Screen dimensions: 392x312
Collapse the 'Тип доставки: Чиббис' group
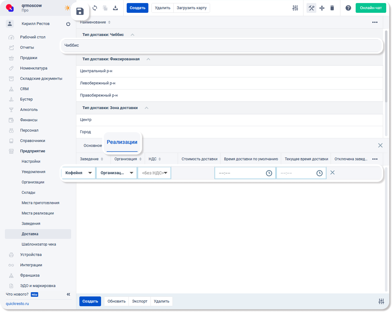[132, 35]
